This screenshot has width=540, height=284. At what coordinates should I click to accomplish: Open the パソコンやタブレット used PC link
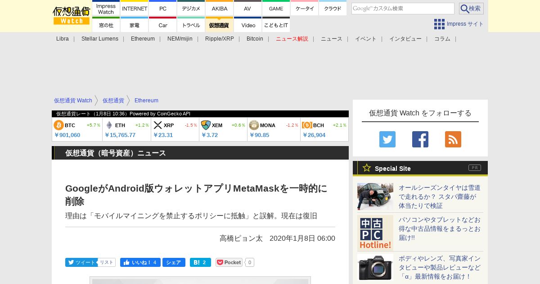pyautogui.click(x=440, y=229)
